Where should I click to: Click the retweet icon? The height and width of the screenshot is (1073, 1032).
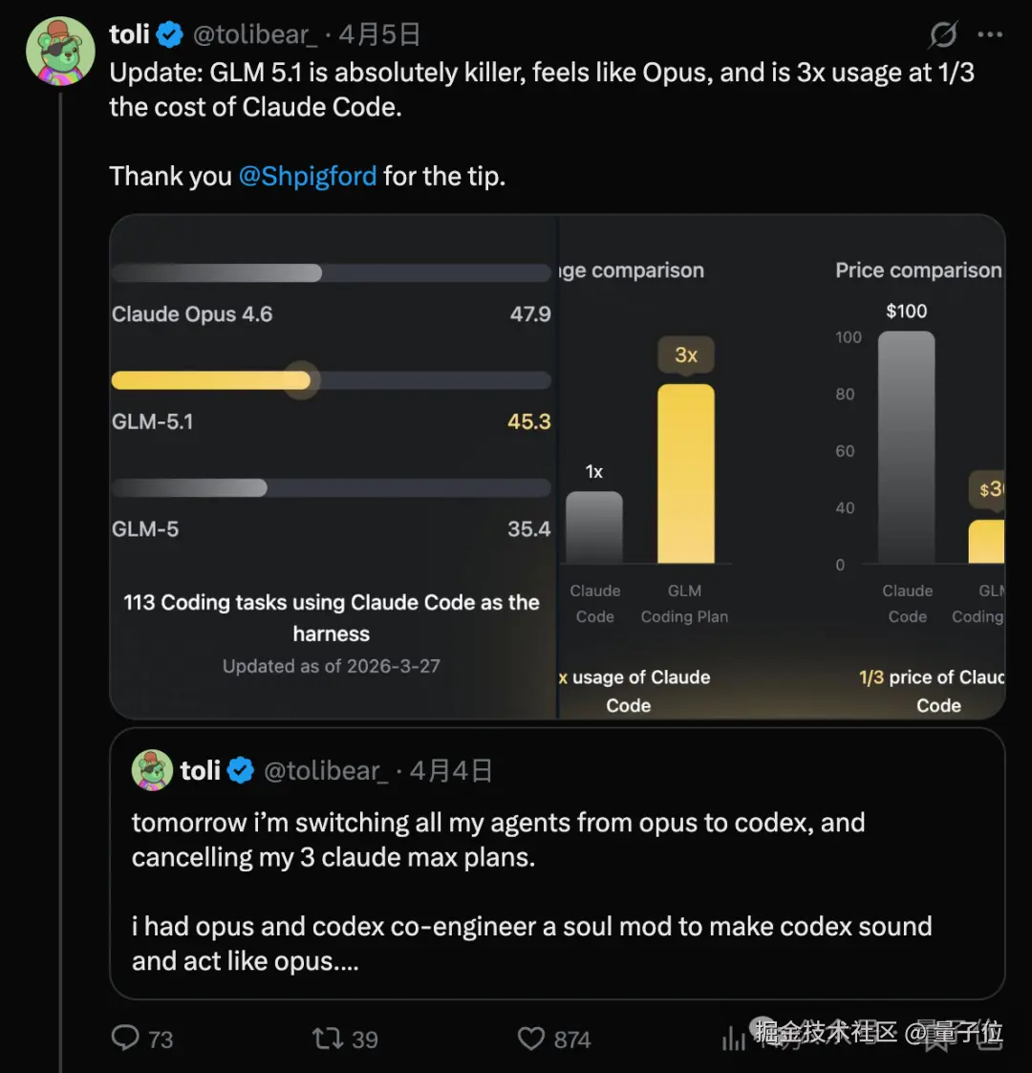point(328,1038)
